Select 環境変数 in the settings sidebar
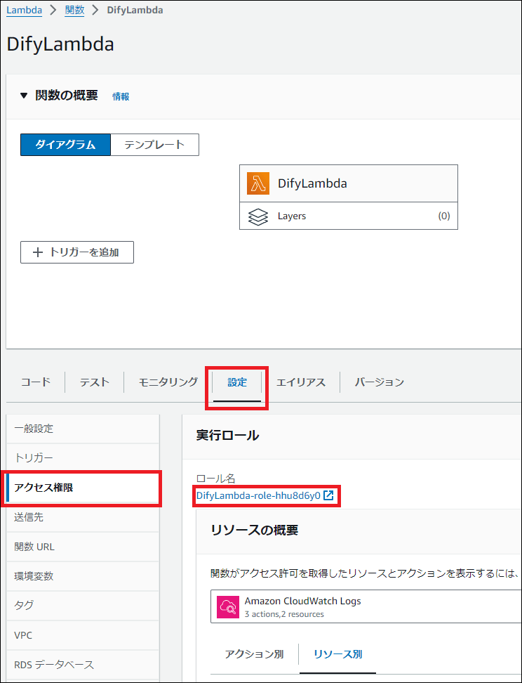 tap(34, 576)
